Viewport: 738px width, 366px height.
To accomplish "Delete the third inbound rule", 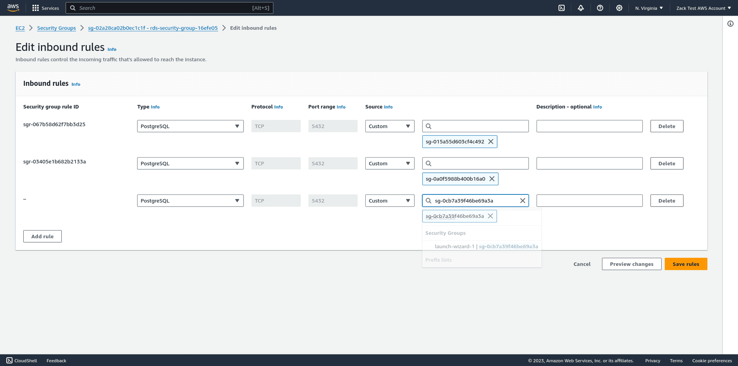I will (x=666, y=201).
